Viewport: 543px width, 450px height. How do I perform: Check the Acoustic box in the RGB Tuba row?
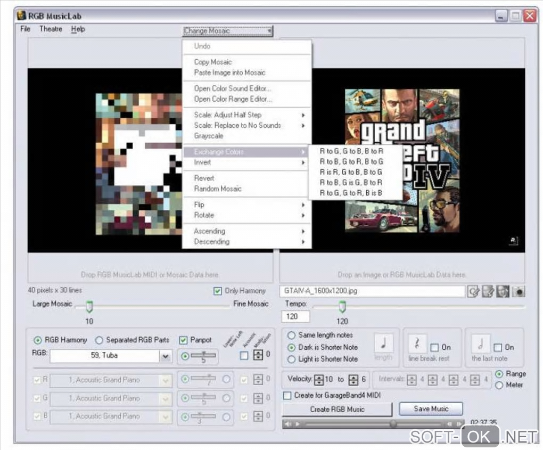244,355
